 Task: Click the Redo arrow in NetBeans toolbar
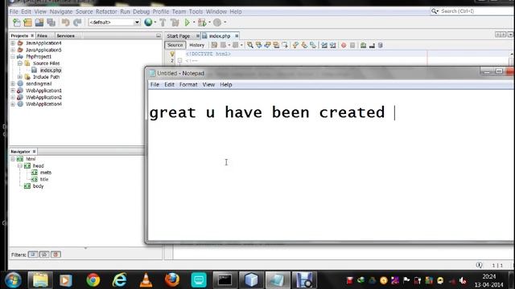point(77,22)
